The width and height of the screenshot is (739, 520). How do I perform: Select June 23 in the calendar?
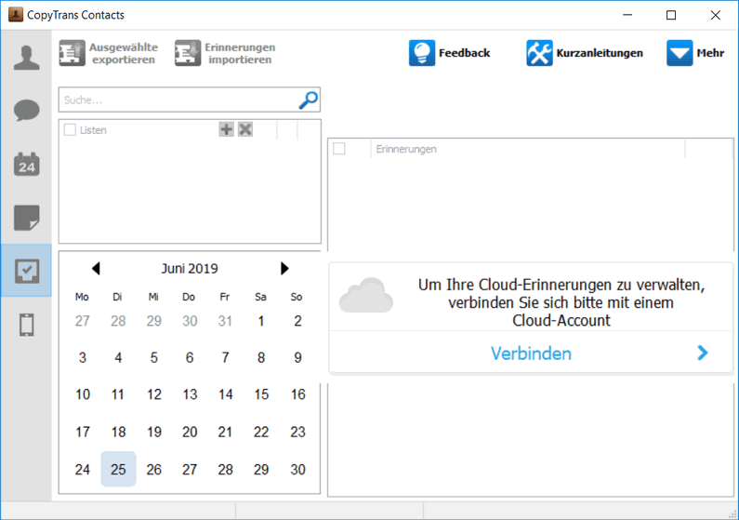click(x=297, y=432)
